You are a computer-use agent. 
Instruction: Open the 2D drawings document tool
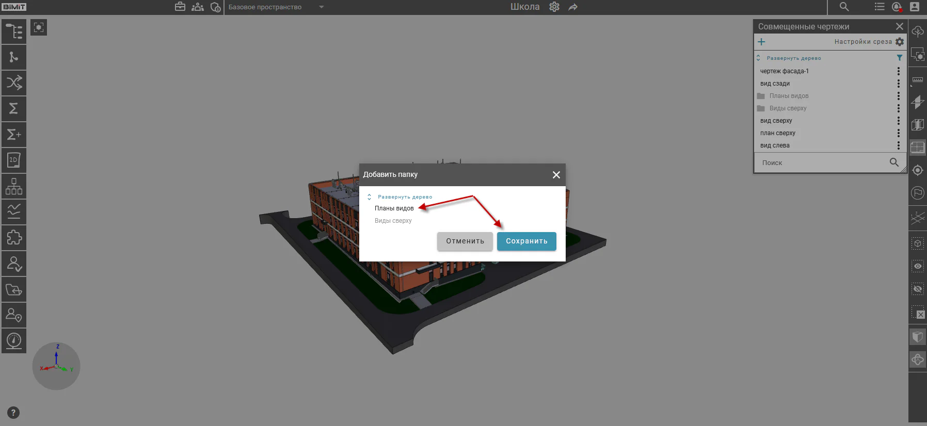coord(14,160)
